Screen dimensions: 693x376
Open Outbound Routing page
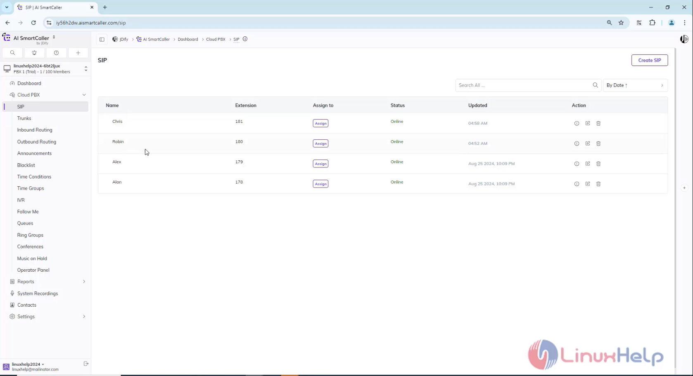coord(36,142)
